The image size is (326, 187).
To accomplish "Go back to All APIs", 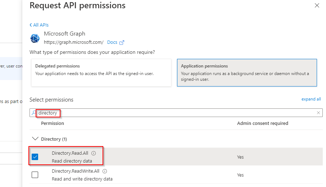I will (39, 25).
